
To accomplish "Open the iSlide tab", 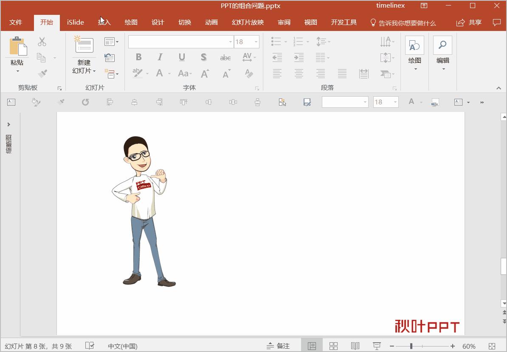I will [75, 22].
